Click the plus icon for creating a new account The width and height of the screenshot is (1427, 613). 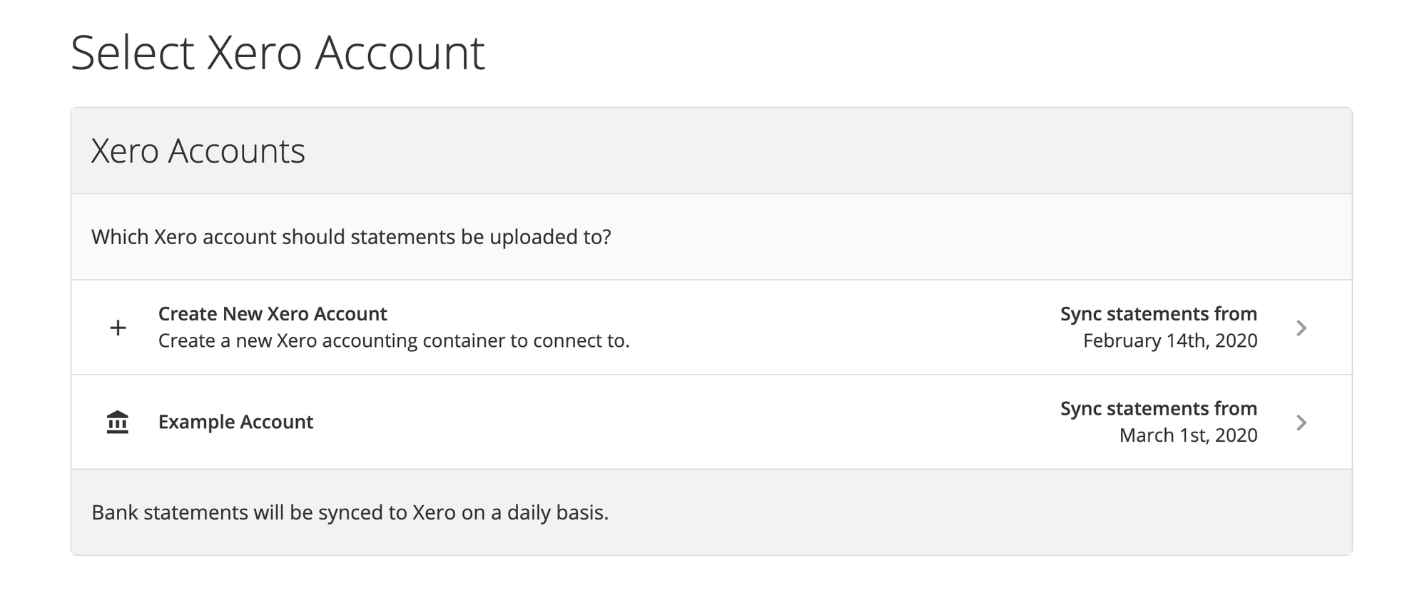[x=117, y=328]
